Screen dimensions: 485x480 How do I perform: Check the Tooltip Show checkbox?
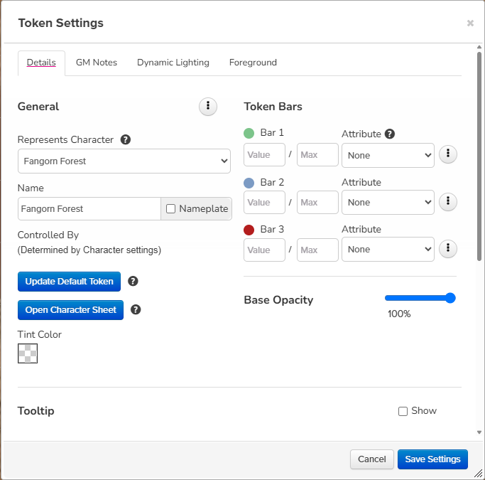point(403,411)
